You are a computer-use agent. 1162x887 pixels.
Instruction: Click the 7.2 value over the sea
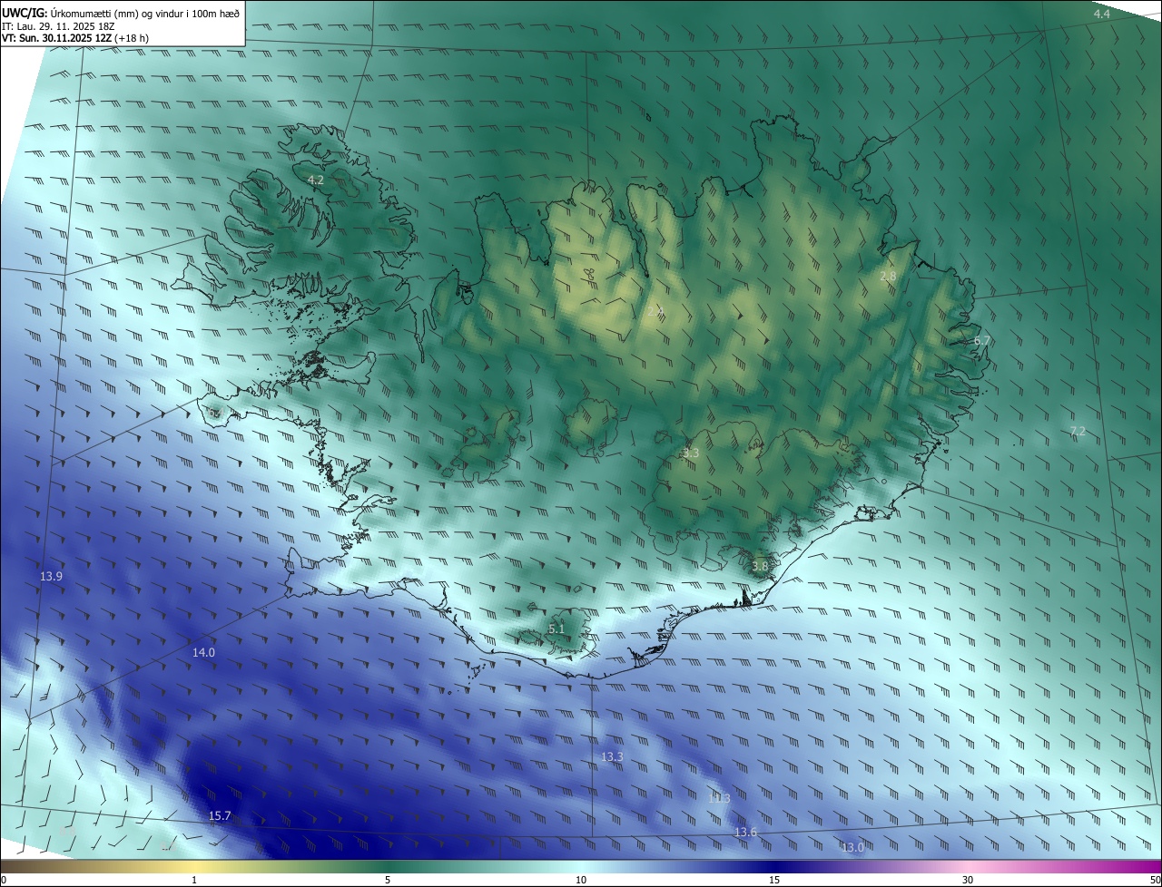point(1078,431)
